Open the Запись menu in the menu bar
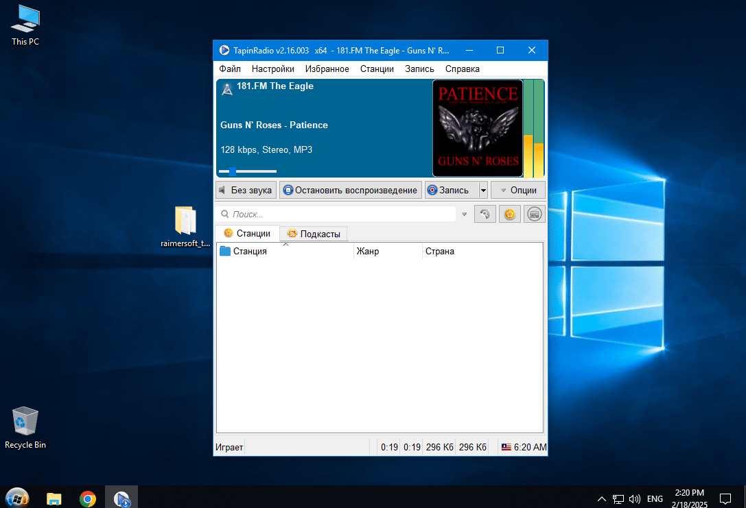Viewport: 746px width, 508px height. point(419,69)
